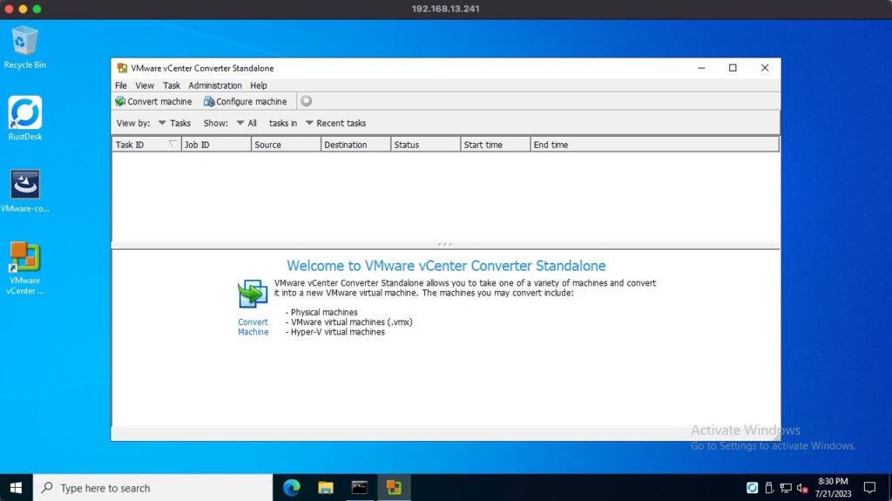The image size is (892, 501).
Task: Open the View menu
Action: pos(145,85)
